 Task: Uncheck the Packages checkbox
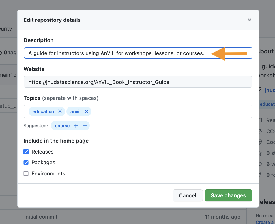point(26,162)
